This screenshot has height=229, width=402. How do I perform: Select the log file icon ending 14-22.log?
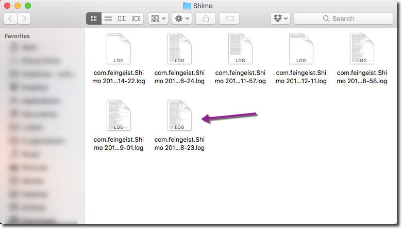119,48
